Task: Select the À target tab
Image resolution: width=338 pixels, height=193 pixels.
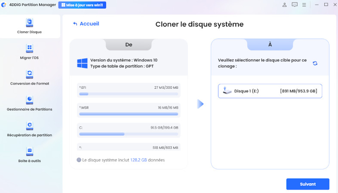Action: [270, 45]
